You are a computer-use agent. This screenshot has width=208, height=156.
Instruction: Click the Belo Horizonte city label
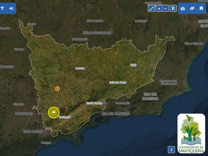[x=97, y=33]
